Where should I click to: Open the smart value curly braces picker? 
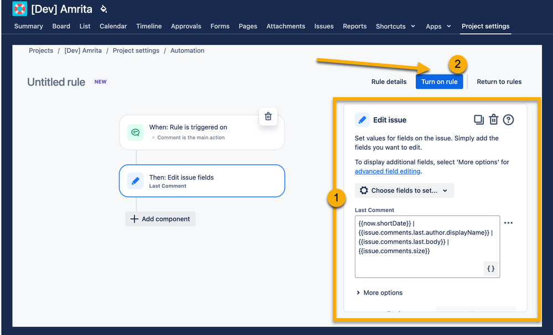[490, 269]
